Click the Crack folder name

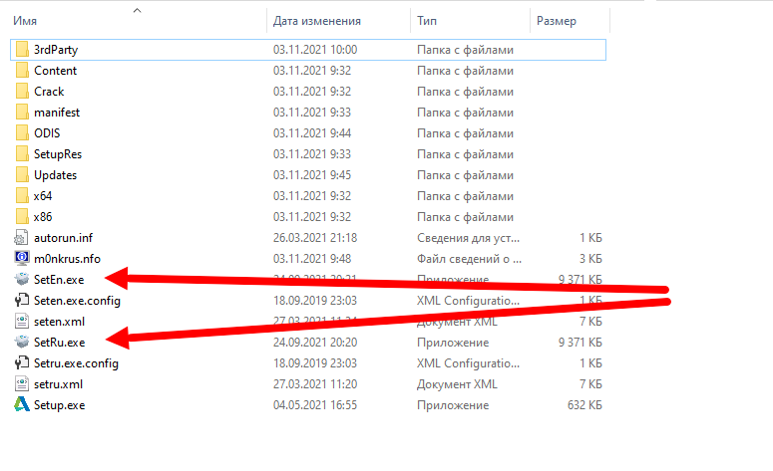(49, 92)
